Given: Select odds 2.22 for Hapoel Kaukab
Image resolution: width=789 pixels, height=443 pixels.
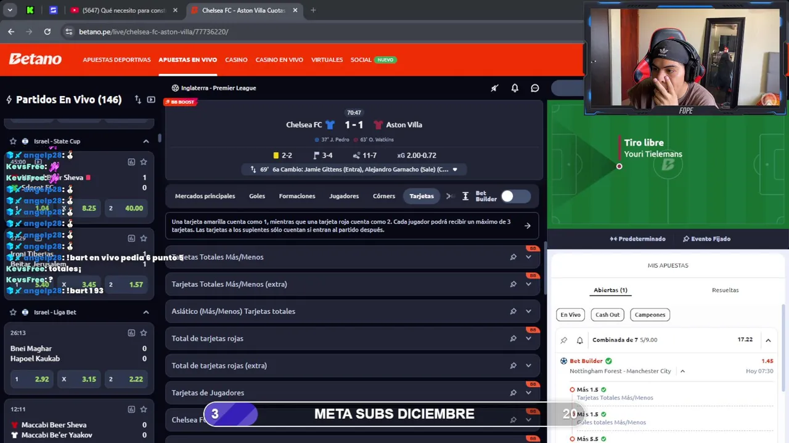Looking at the screenshot, I should (126, 379).
